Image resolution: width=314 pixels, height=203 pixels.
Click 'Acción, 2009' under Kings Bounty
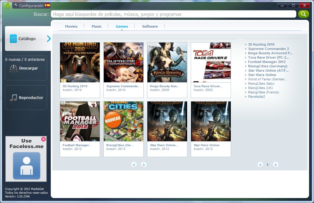[x=159, y=90]
